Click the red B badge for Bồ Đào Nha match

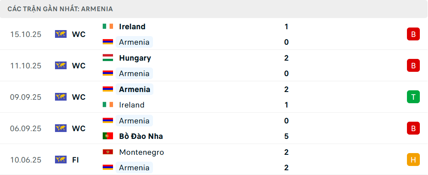pos(413,129)
